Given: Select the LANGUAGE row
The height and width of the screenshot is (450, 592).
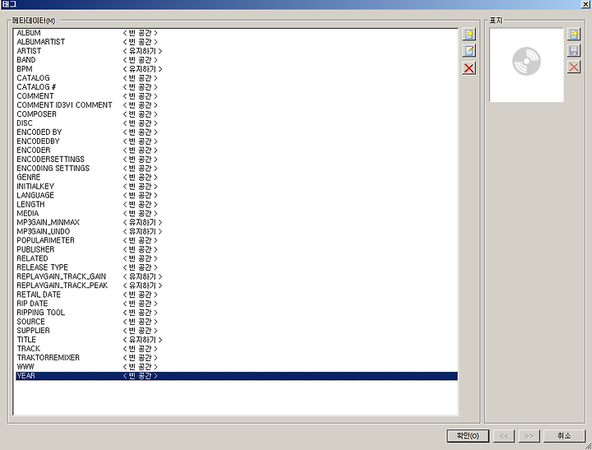Looking at the screenshot, I should [x=237, y=195].
